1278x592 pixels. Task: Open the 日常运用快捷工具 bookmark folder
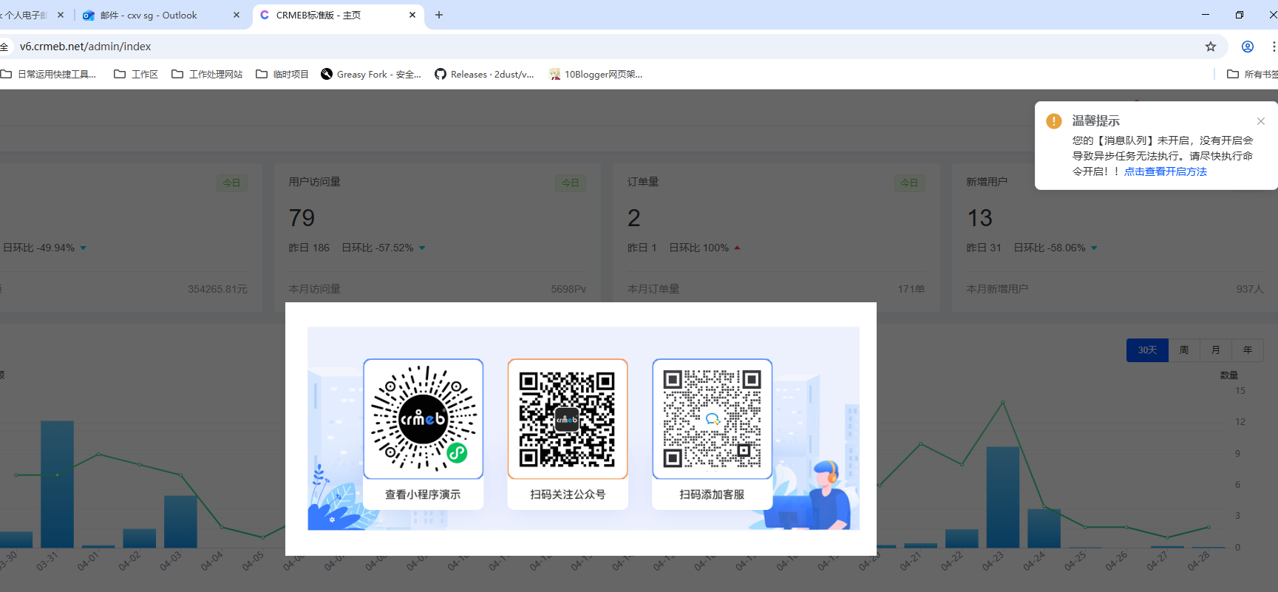tap(49, 74)
